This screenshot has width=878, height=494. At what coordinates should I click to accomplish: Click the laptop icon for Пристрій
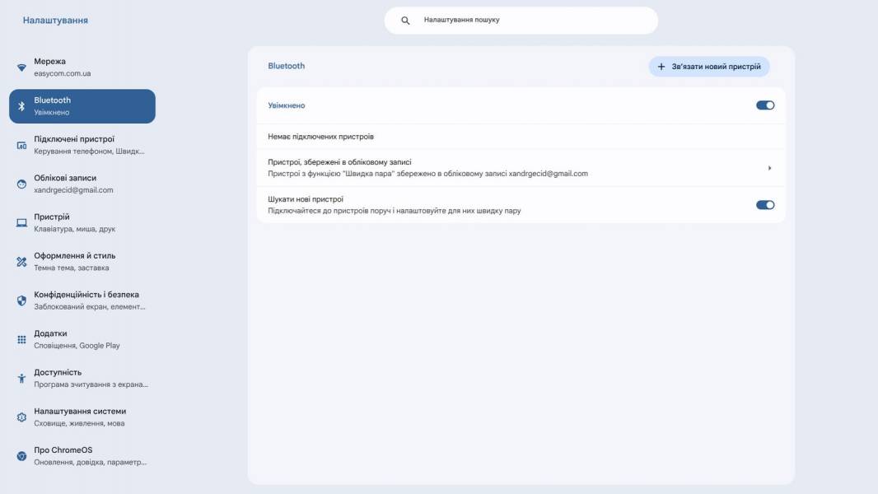21,222
